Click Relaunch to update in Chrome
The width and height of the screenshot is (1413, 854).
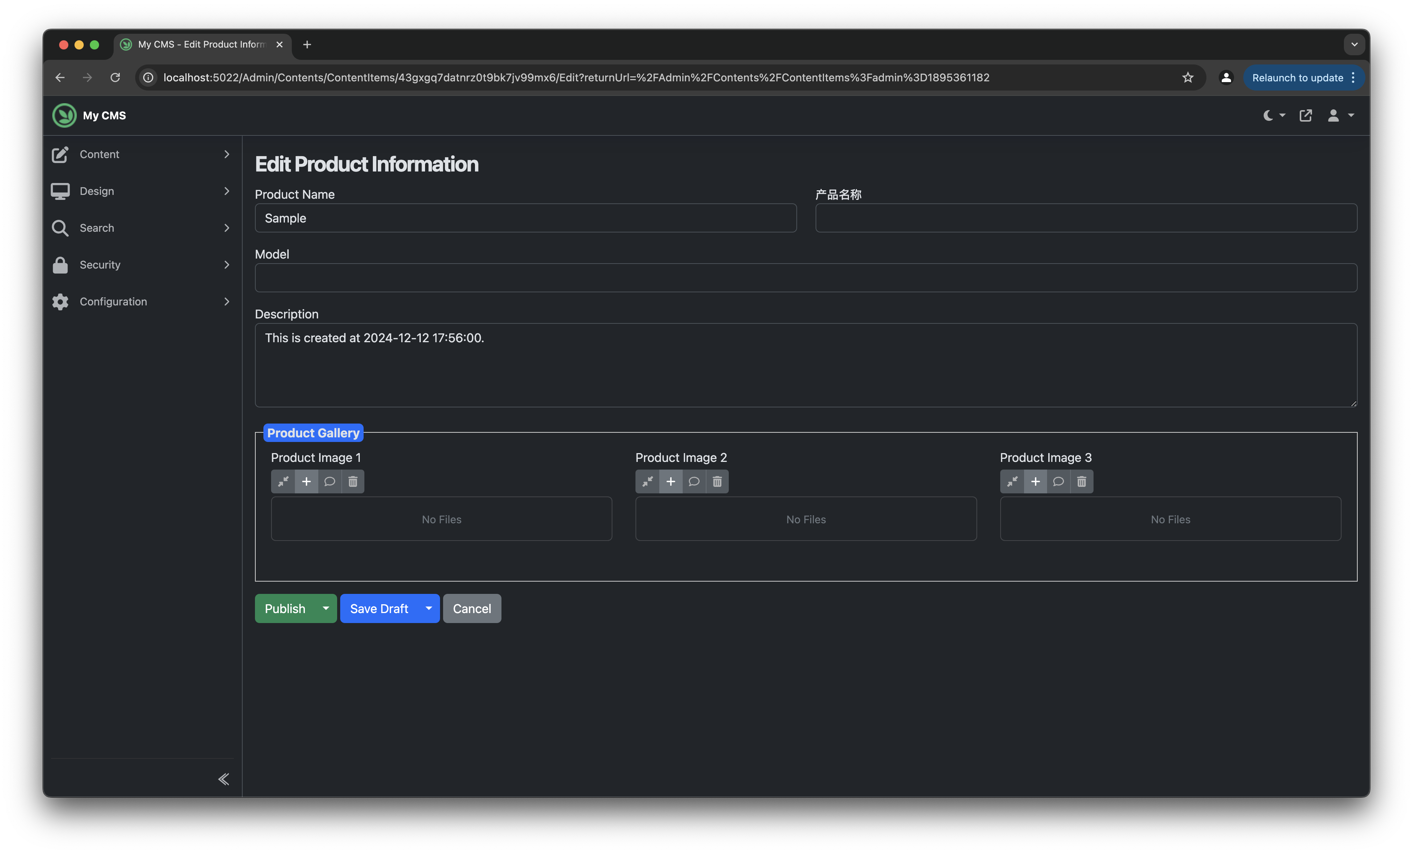pos(1297,77)
